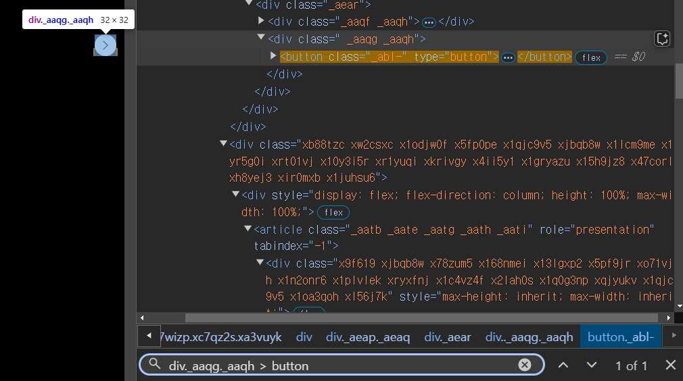The width and height of the screenshot is (683, 381).
Task: Collapse the _aaqg _aaqh div node
Action: click(x=261, y=37)
